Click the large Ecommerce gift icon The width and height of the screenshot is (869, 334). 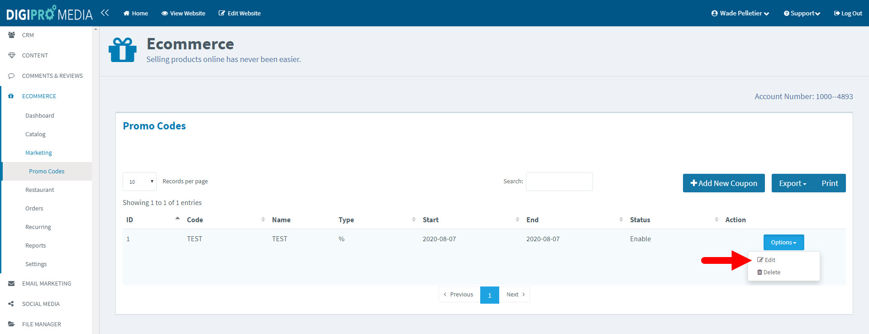coord(123,50)
